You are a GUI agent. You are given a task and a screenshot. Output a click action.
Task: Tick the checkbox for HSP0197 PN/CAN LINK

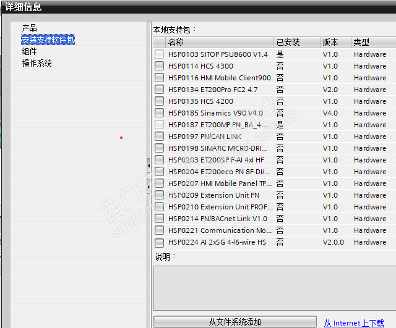(159, 137)
